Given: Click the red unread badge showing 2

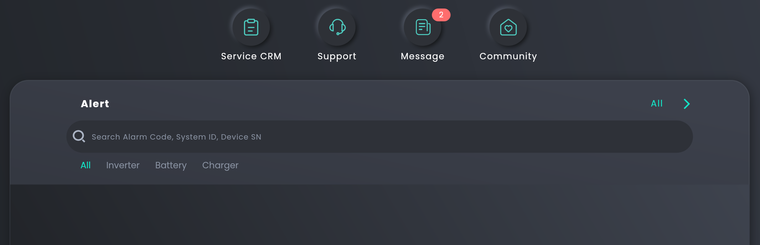Looking at the screenshot, I should (441, 15).
